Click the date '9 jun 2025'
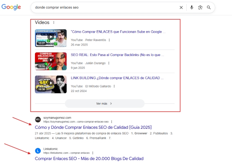Image resolution: width=232 pixels, height=163 pixels. coord(78,68)
